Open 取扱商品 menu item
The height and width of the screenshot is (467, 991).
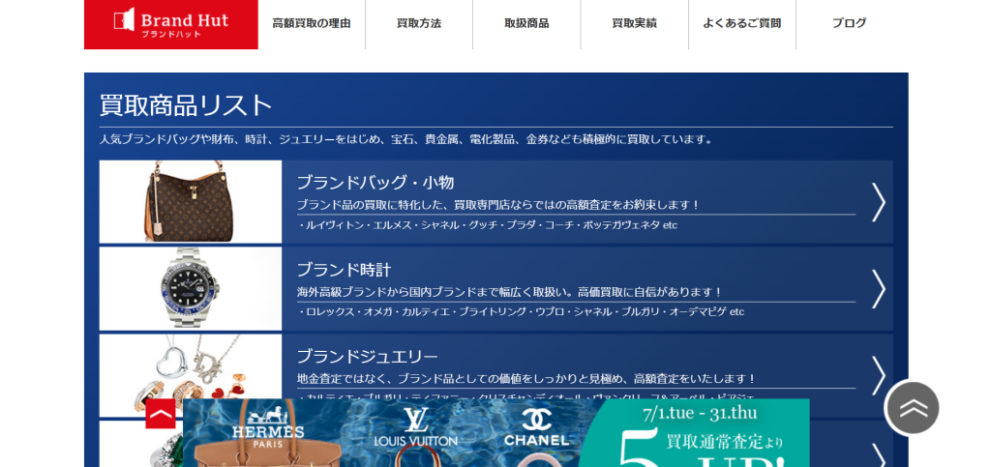(x=526, y=23)
